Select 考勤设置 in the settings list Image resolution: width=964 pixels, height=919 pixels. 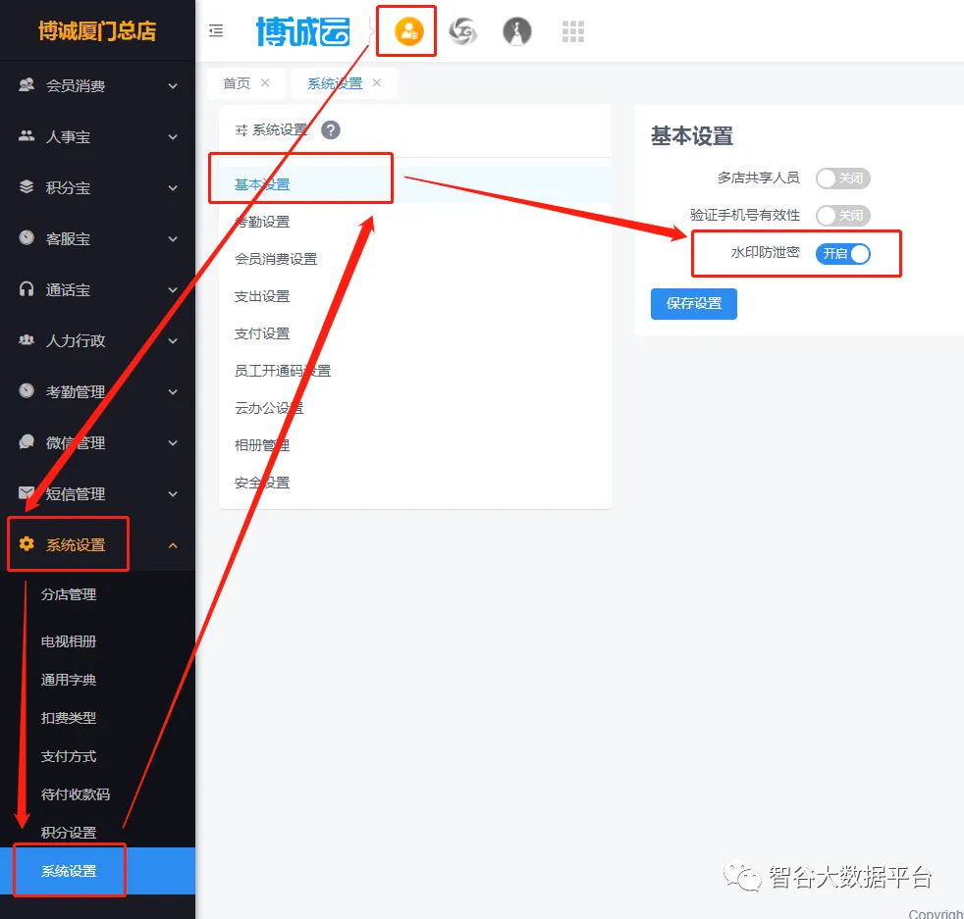262,223
